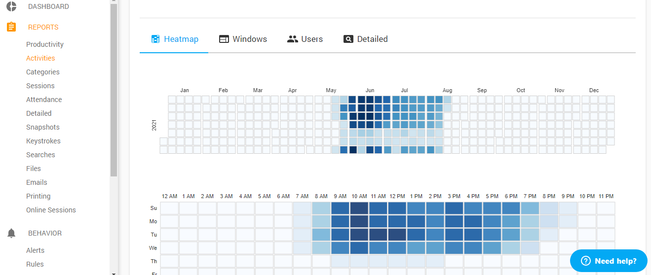Image resolution: width=651 pixels, height=275 pixels.
Task: Click the We weekday row label
Action: click(x=153, y=248)
